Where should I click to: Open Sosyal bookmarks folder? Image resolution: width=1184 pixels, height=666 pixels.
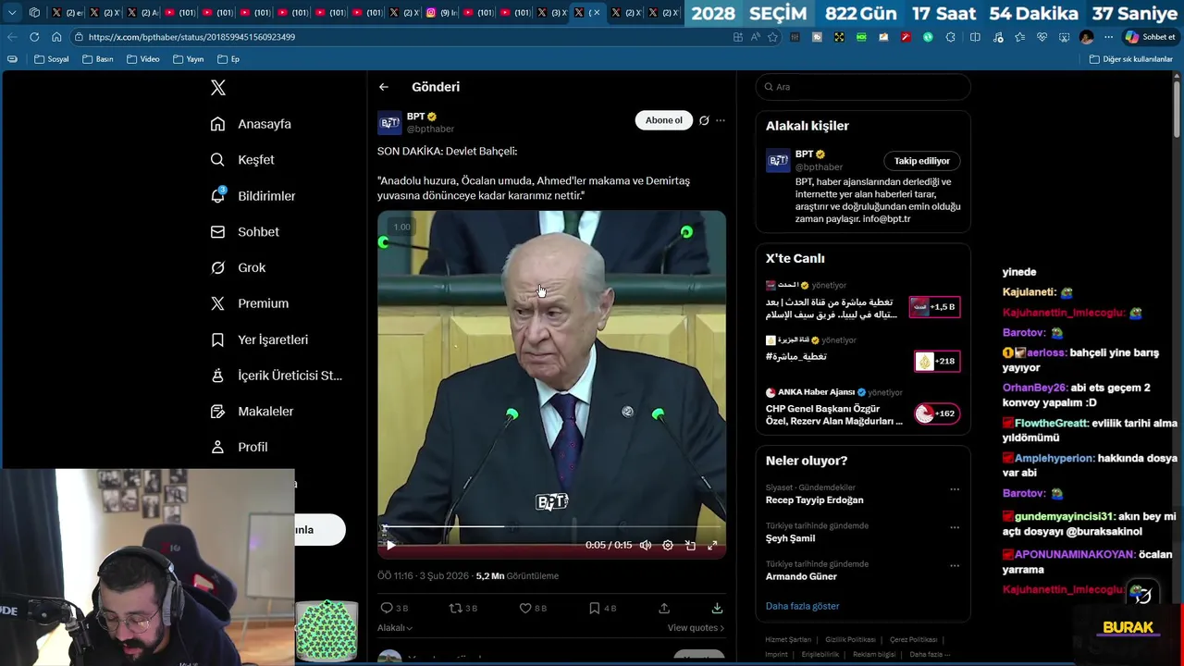coord(51,59)
